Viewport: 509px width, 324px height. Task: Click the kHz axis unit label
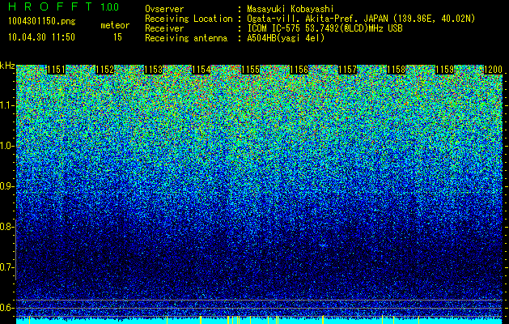point(7,66)
